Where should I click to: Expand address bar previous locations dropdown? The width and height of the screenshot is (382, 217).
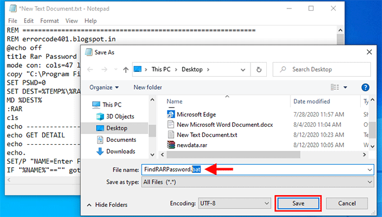point(243,70)
